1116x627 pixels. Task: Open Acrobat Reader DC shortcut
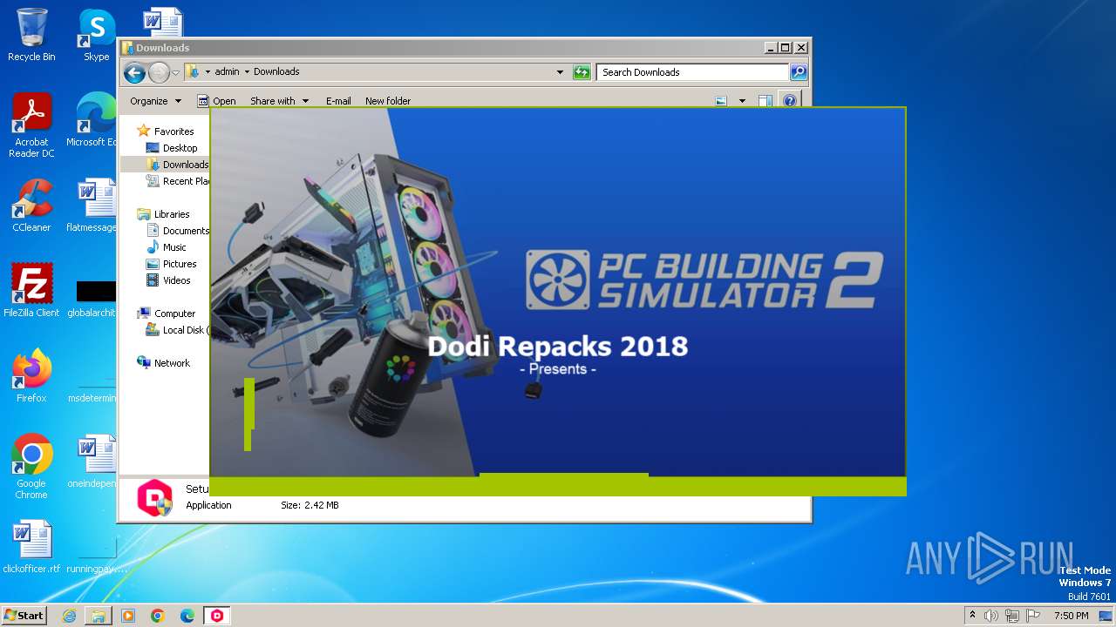click(x=31, y=125)
